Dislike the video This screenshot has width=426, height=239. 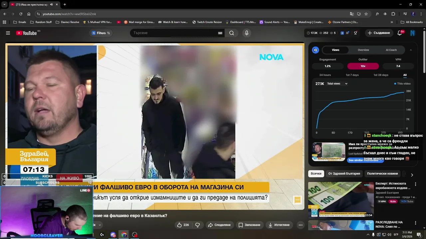[x=197, y=225]
